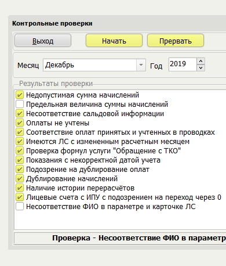Check Предельная величина суммы начислений

[20, 104]
